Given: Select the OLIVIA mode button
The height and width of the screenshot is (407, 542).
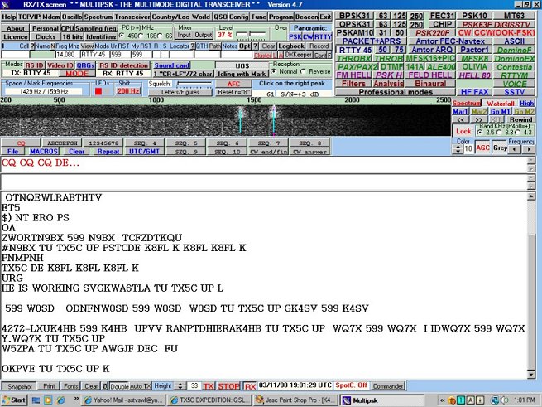Looking at the screenshot, I should [x=474, y=67].
